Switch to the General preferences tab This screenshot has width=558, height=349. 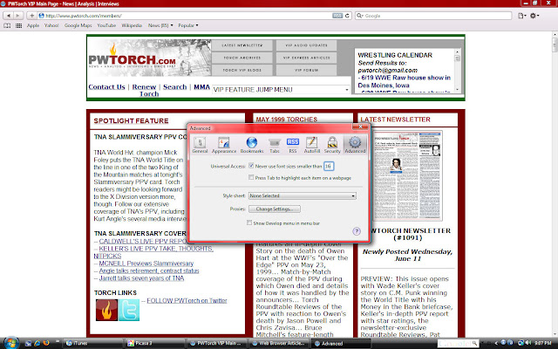(200, 145)
